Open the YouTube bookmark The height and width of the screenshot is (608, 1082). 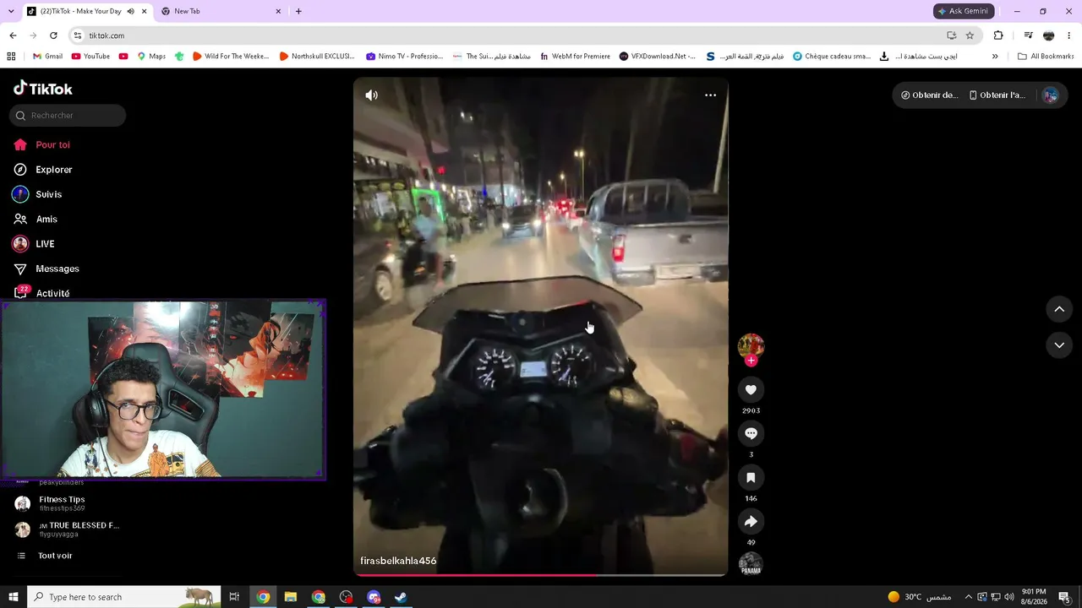pos(91,57)
